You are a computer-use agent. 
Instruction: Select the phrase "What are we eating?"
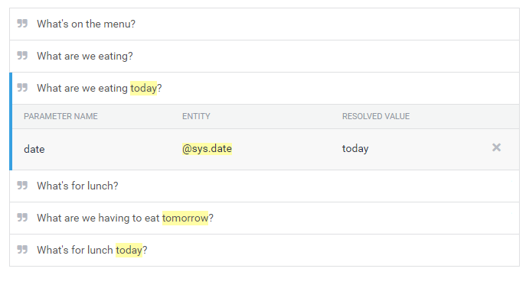tap(85, 56)
